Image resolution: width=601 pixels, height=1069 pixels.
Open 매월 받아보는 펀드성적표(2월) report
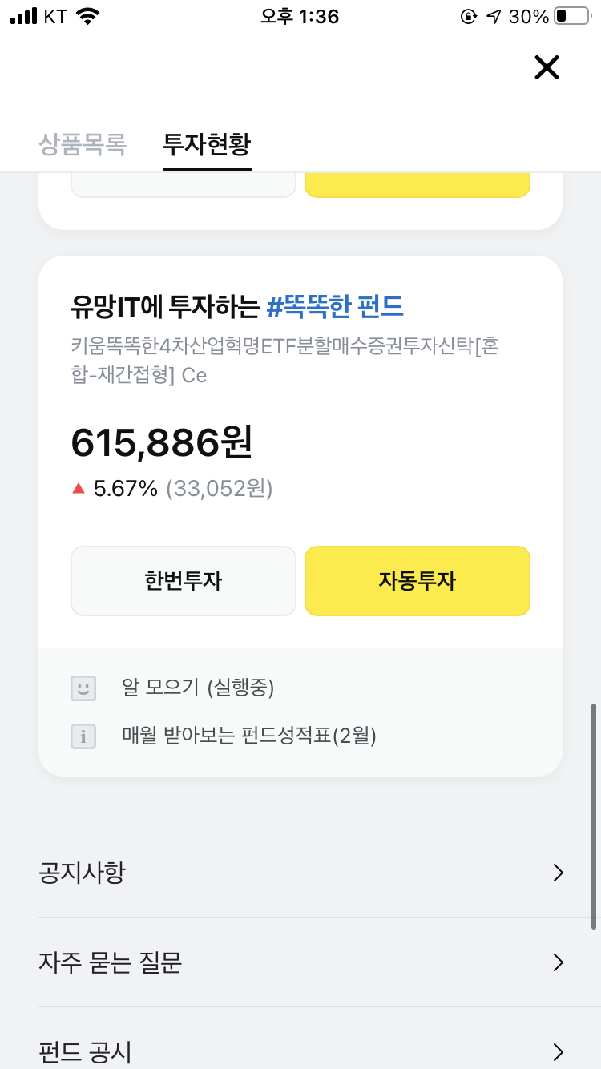(x=249, y=736)
